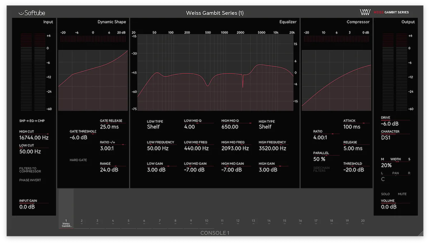Select channel 2 tab
Screen dimensions: 430x244
(x=82, y=222)
